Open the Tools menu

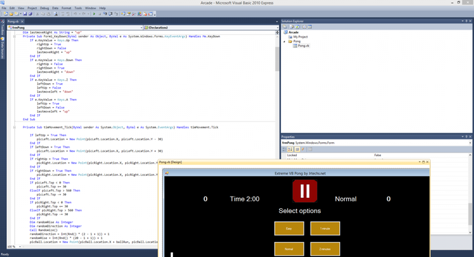coord(78,8)
